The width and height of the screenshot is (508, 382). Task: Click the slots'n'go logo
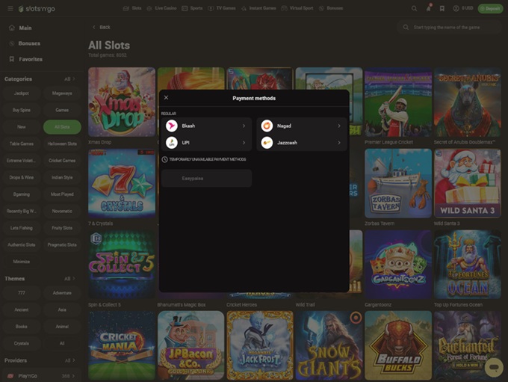pos(26,8)
